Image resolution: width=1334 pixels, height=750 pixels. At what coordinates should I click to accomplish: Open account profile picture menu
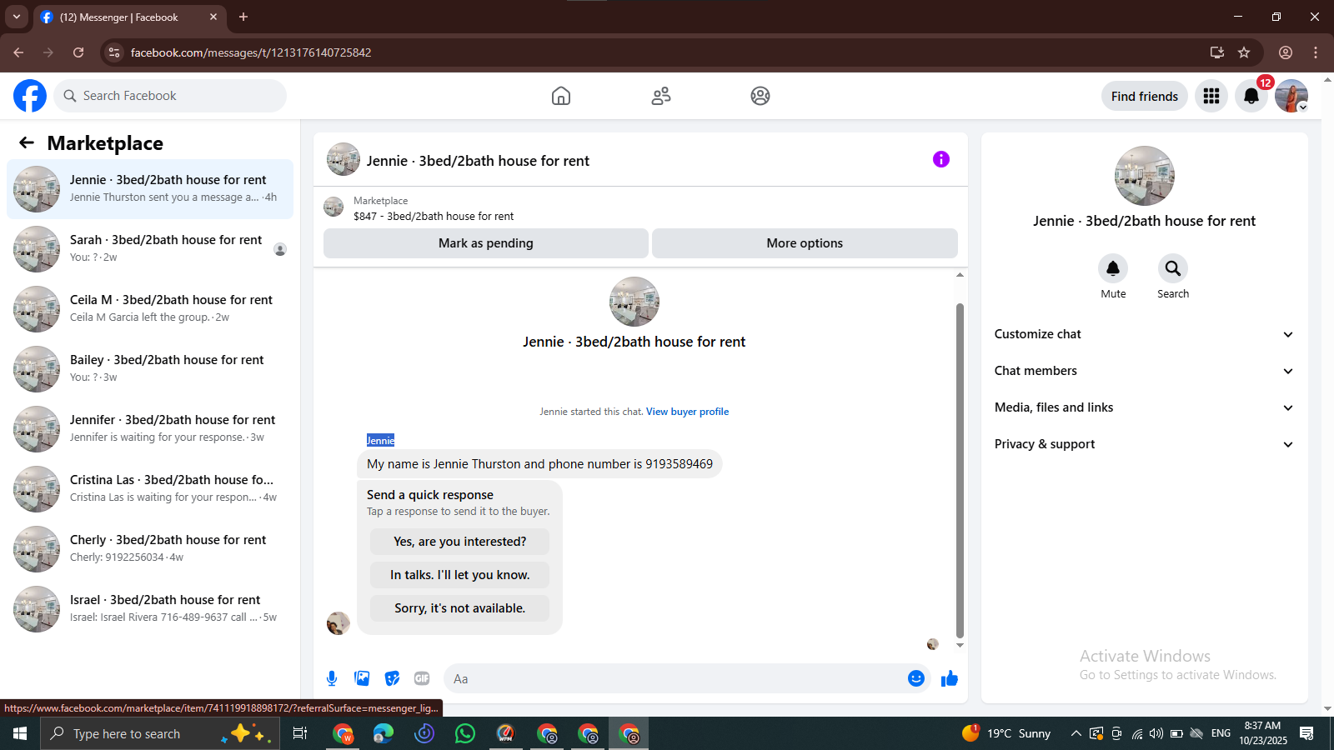[1291, 96]
